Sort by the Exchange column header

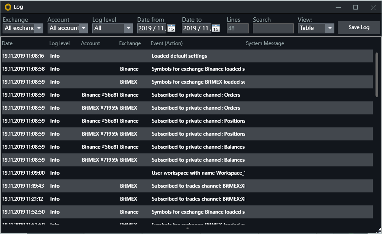click(130, 43)
